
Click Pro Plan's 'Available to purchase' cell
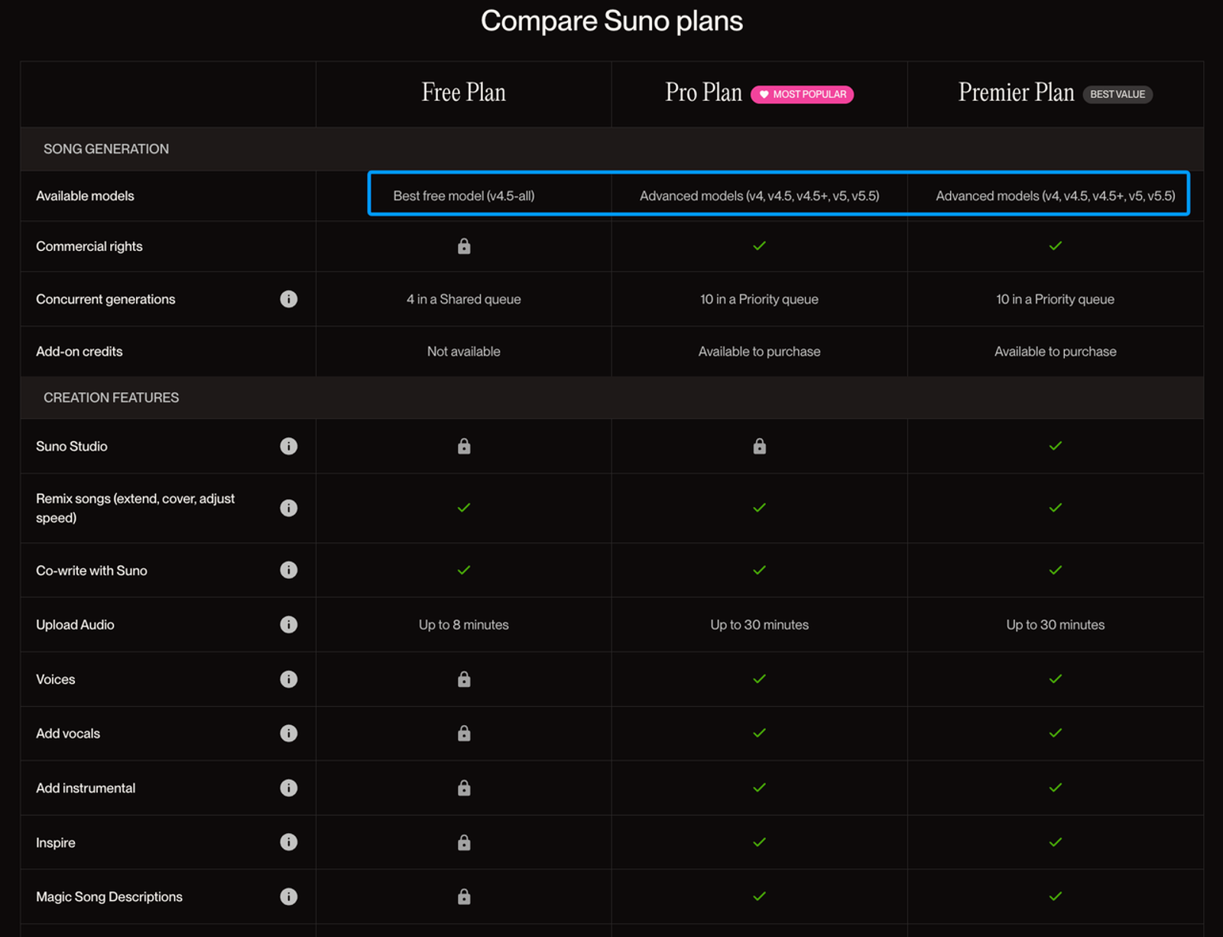759,351
